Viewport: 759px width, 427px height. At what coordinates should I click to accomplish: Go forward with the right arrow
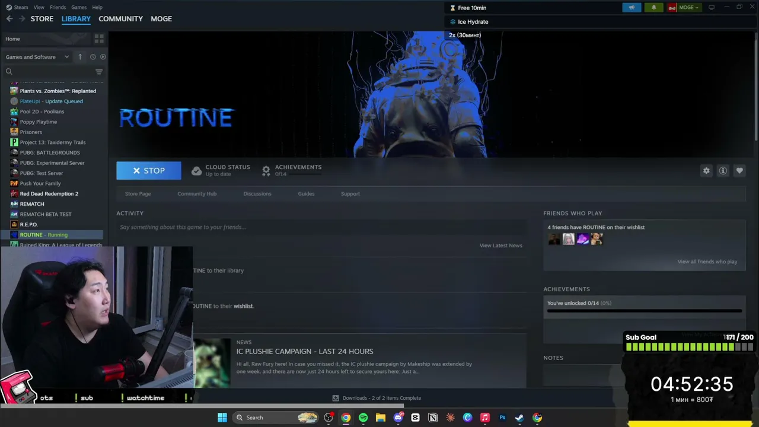pyautogui.click(x=22, y=19)
